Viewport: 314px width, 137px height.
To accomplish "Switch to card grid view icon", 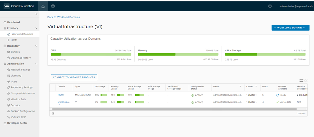I will [306, 80].
